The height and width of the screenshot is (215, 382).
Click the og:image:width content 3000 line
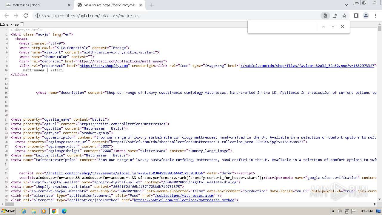pos(64,146)
